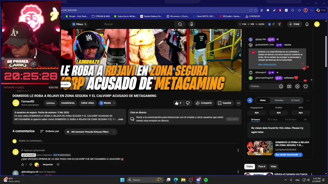The width and height of the screenshot is (328, 184).
Task: Like the pinned FarmeoRD comment
Action: point(23,165)
